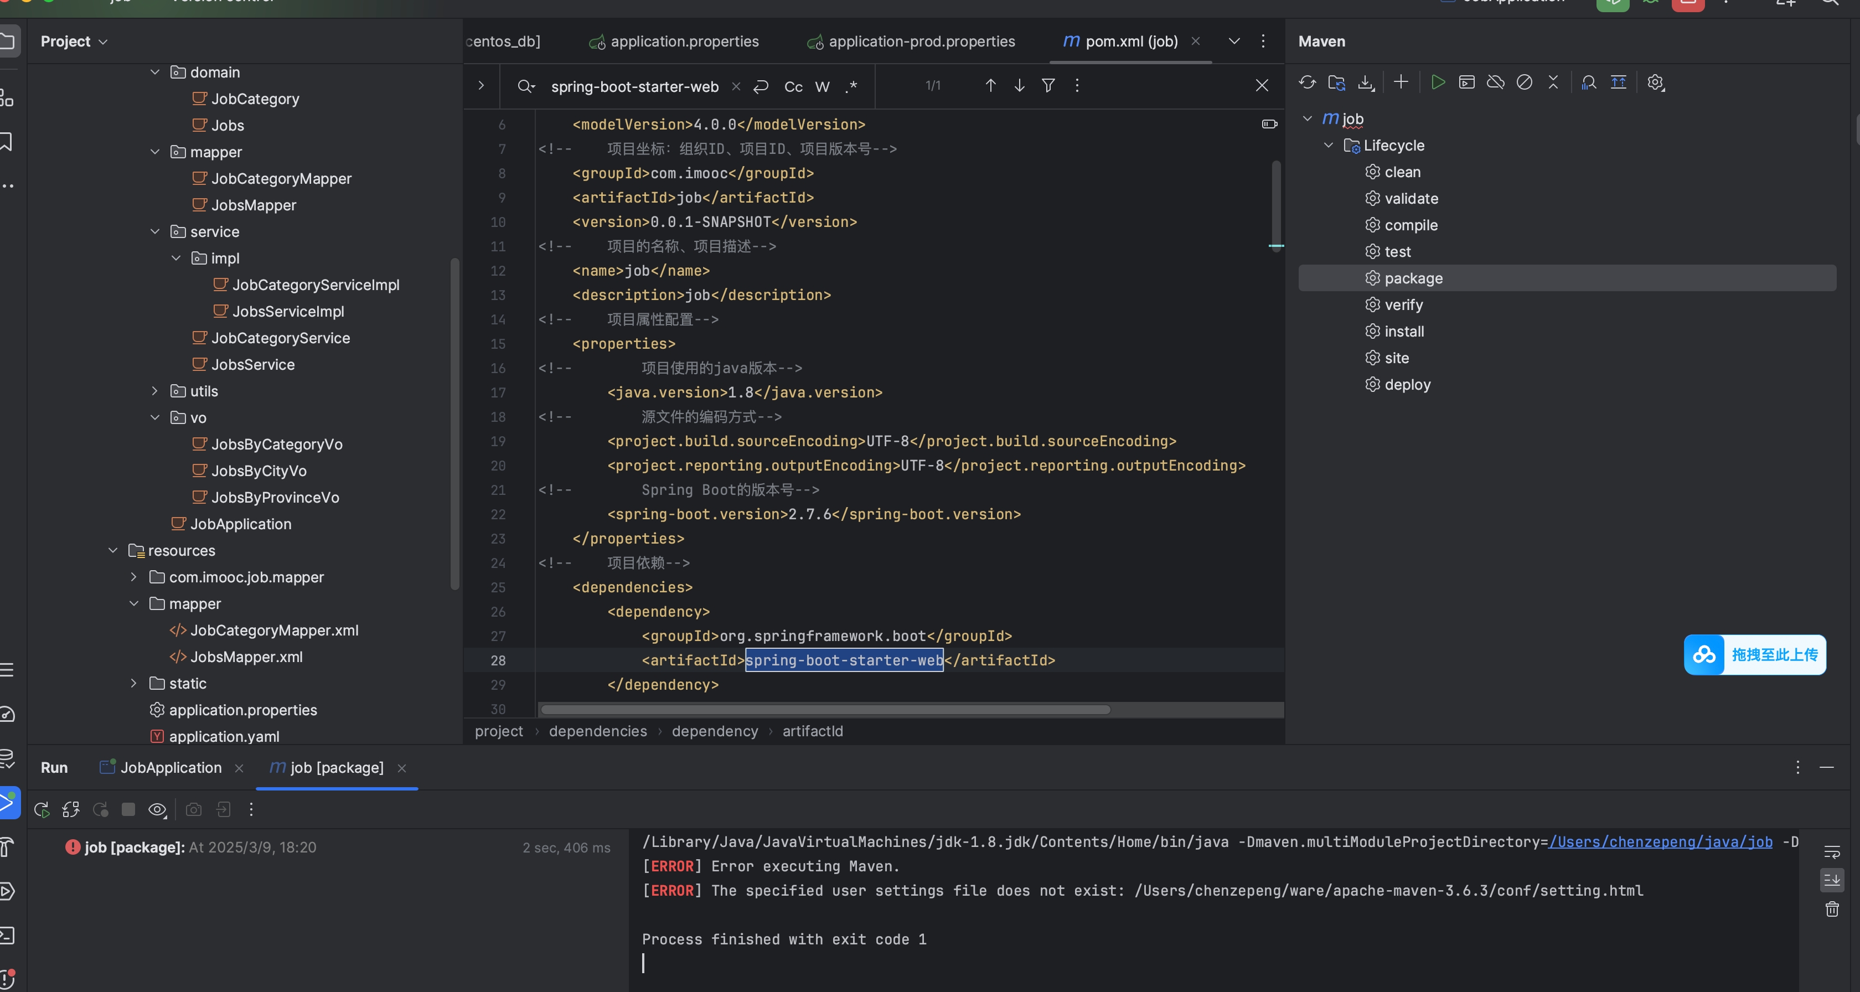Screen dimensions: 1860x992
Task: Expand the replace field chevron
Action: (481, 86)
